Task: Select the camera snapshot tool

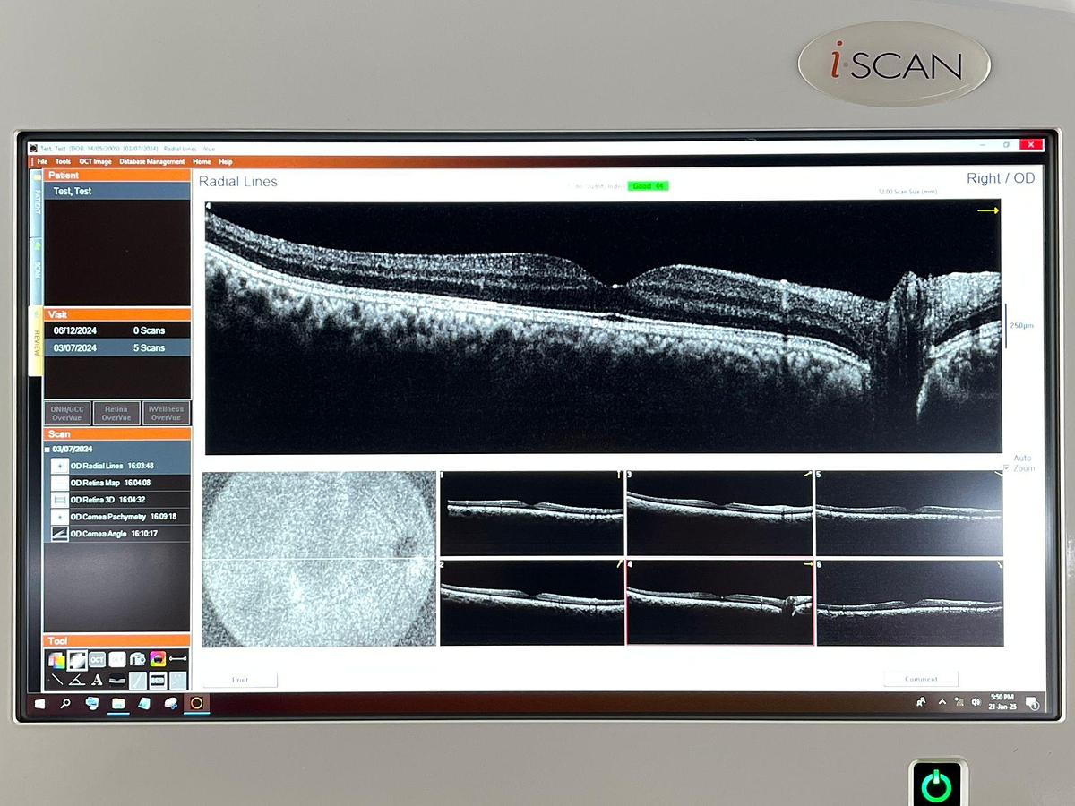Action: pyautogui.click(x=137, y=659)
